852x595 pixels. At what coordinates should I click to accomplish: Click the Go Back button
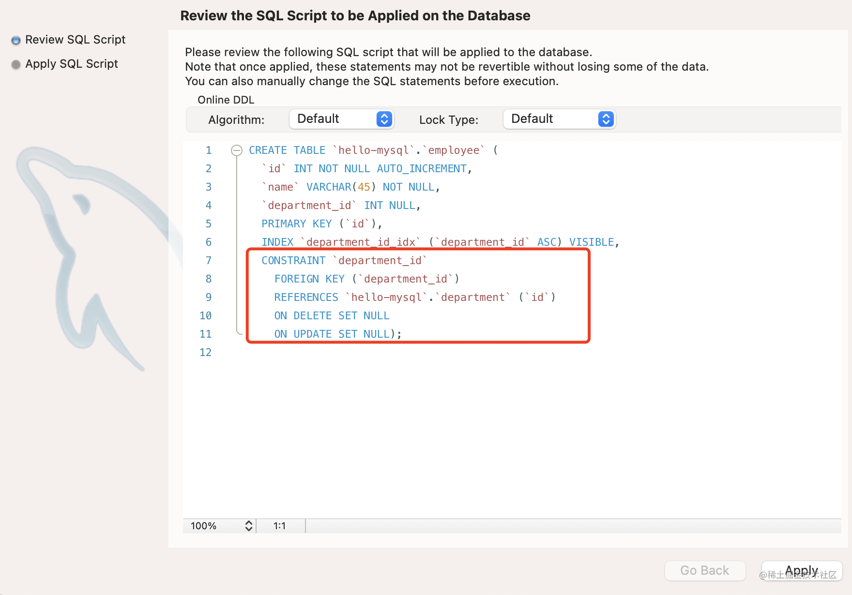705,570
